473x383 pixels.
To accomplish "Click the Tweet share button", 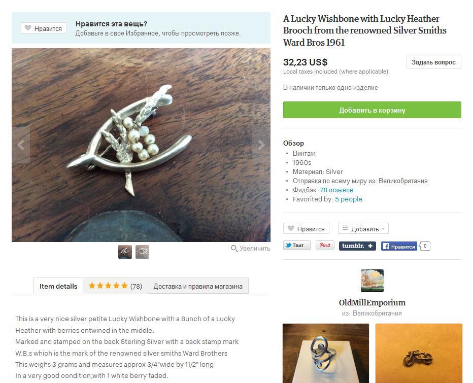I will coord(296,246).
